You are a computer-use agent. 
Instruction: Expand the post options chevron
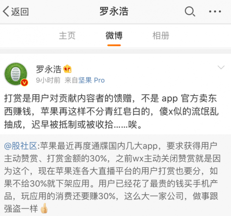221,67
